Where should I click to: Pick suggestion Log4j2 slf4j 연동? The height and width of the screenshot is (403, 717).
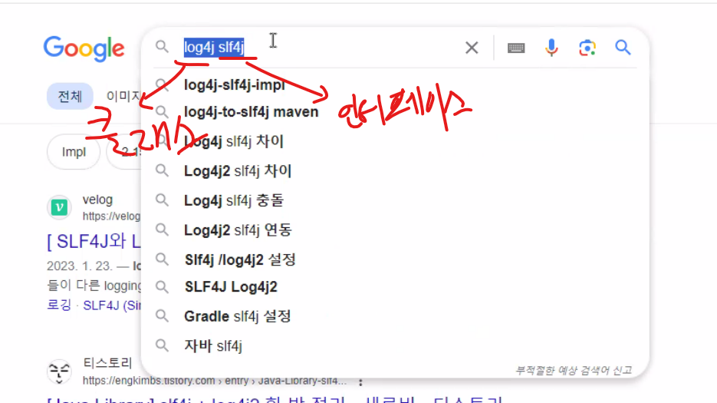point(237,230)
